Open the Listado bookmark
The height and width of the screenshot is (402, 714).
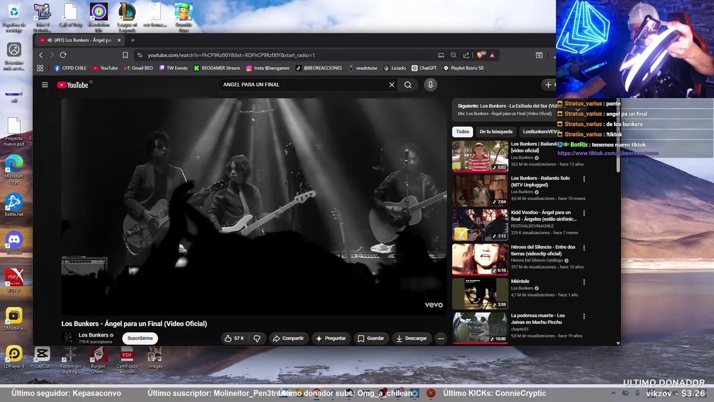coord(395,68)
